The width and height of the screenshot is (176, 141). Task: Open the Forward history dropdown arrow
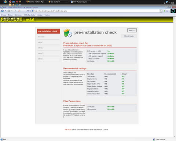tap(12, 11)
